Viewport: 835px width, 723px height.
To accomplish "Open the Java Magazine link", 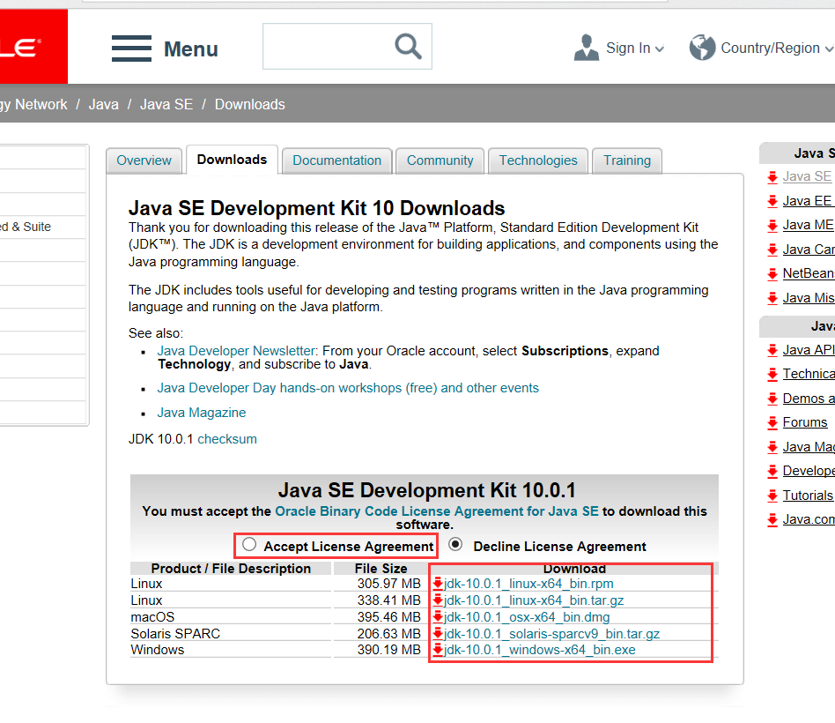I will tap(202, 413).
